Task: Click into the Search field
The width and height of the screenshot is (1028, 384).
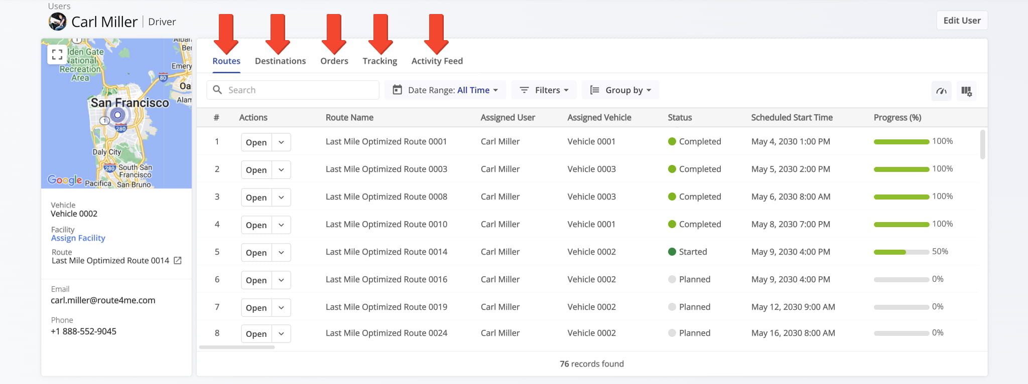Action: 300,90
